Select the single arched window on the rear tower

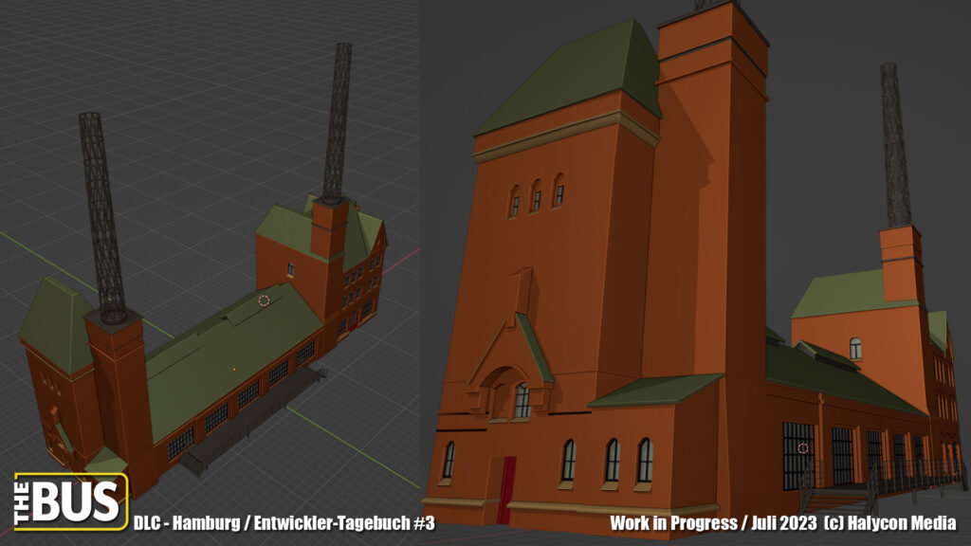click(855, 348)
